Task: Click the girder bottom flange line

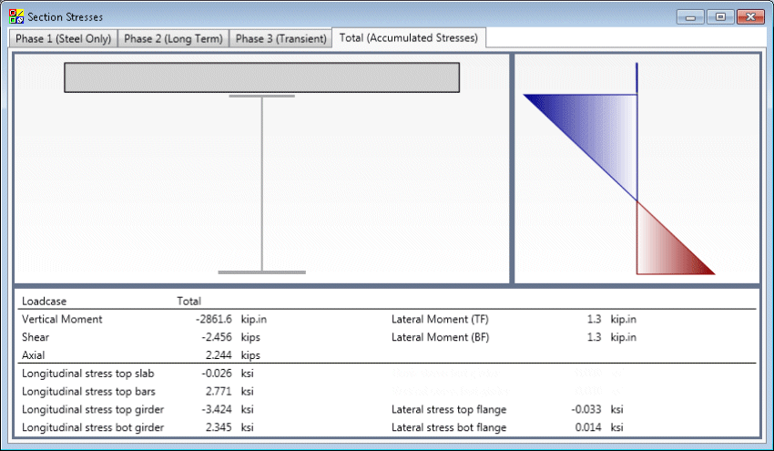Action: point(262,272)
